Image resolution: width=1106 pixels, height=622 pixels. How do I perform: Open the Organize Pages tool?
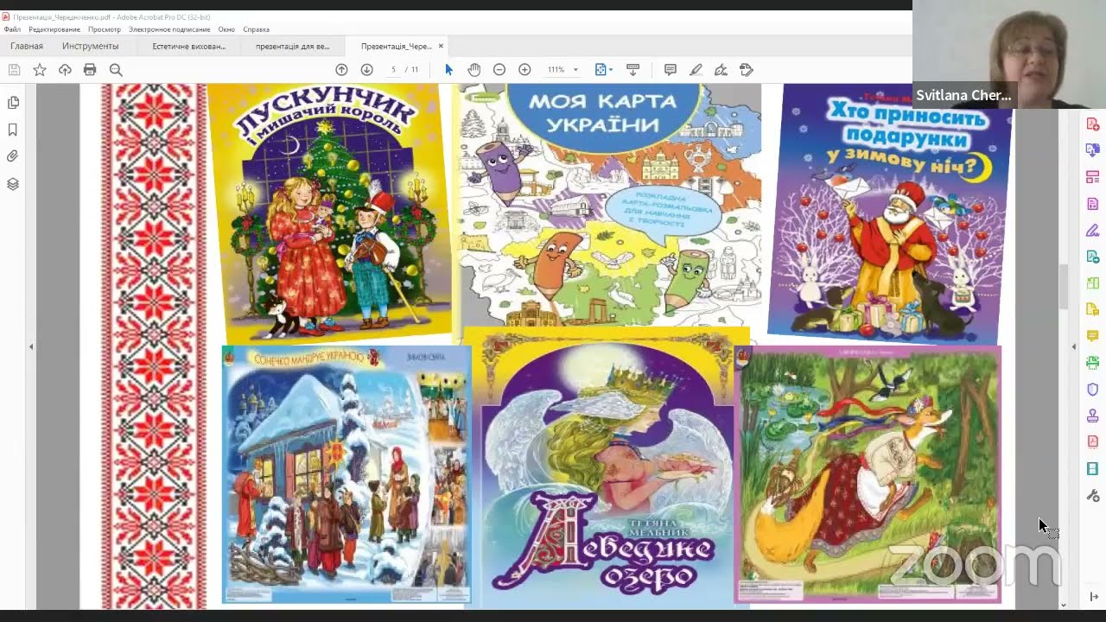(1093, 177)
